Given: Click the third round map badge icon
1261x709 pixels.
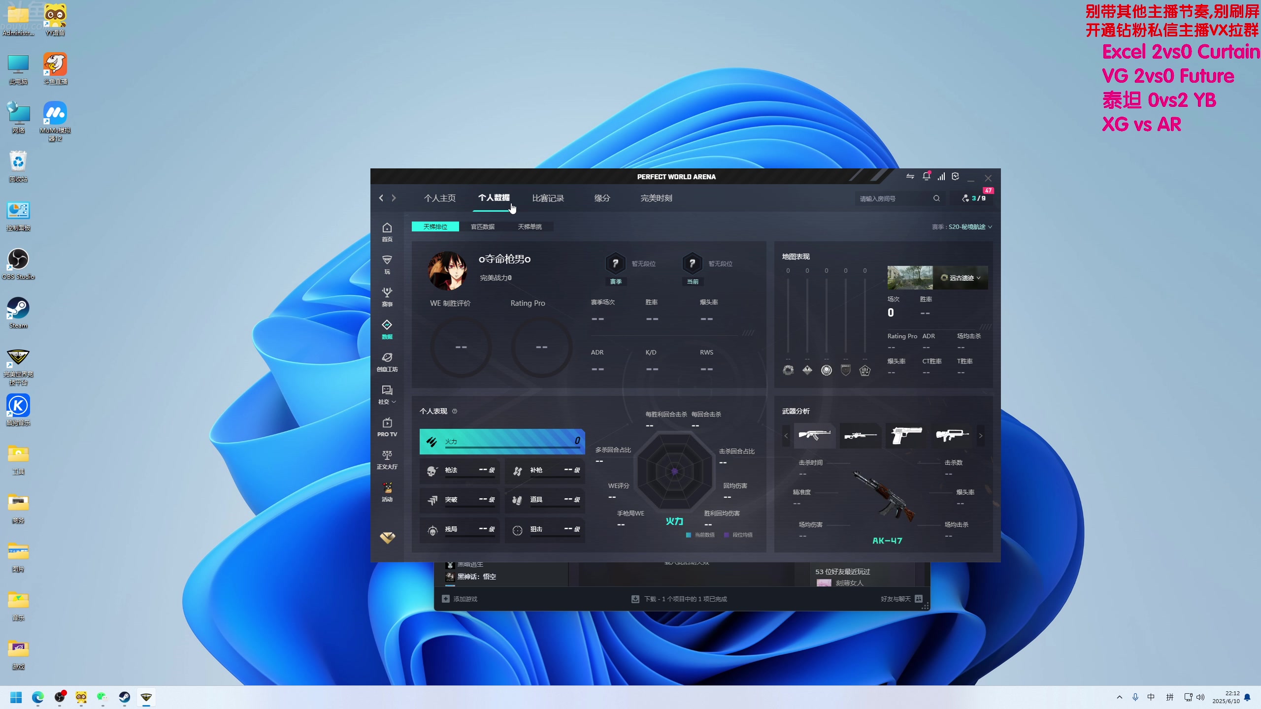Looking at the screenshot, I should (827, 370).
